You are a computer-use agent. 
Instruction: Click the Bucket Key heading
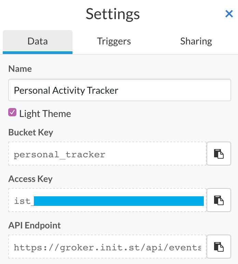point(31,132)
